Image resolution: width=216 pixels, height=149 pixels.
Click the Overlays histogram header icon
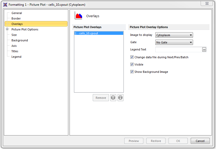79,16
